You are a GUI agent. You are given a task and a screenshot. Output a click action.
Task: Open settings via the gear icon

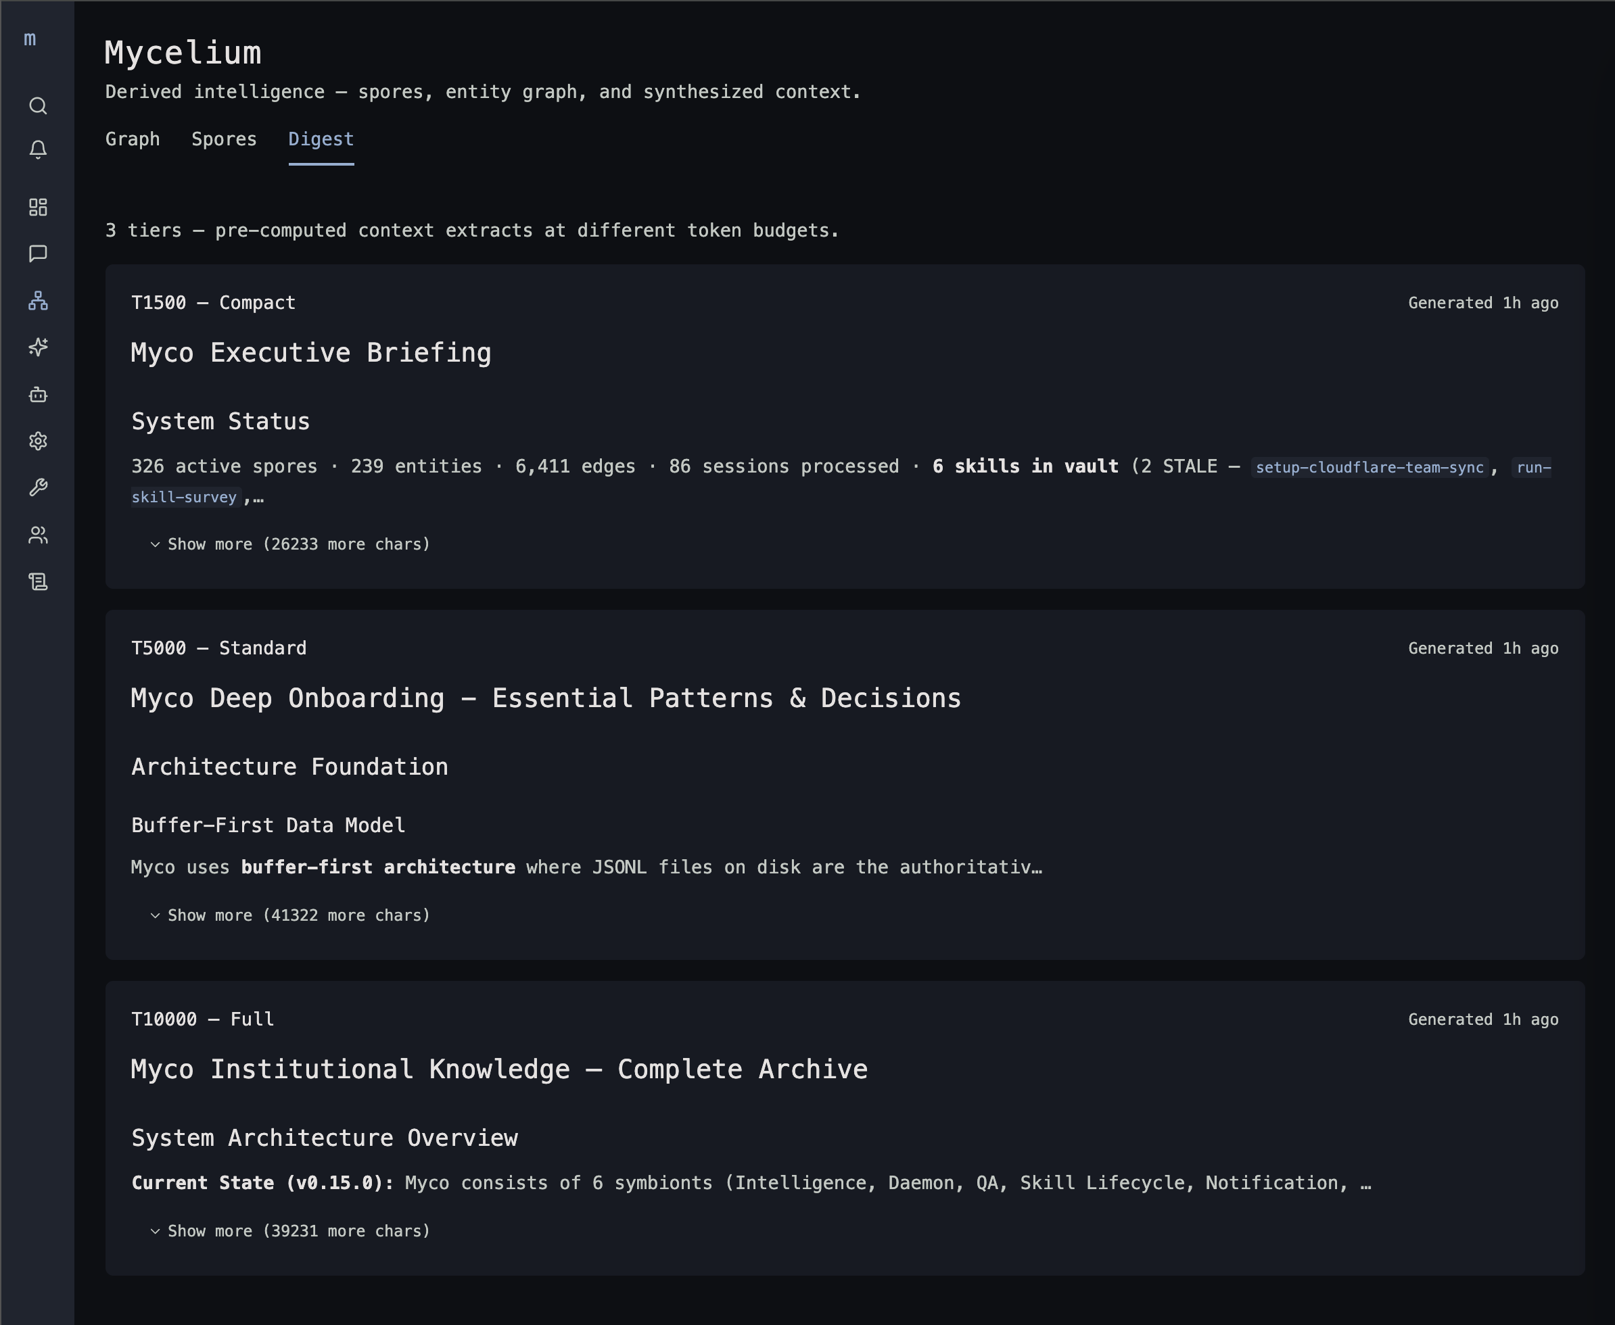(x=37, y=441)
